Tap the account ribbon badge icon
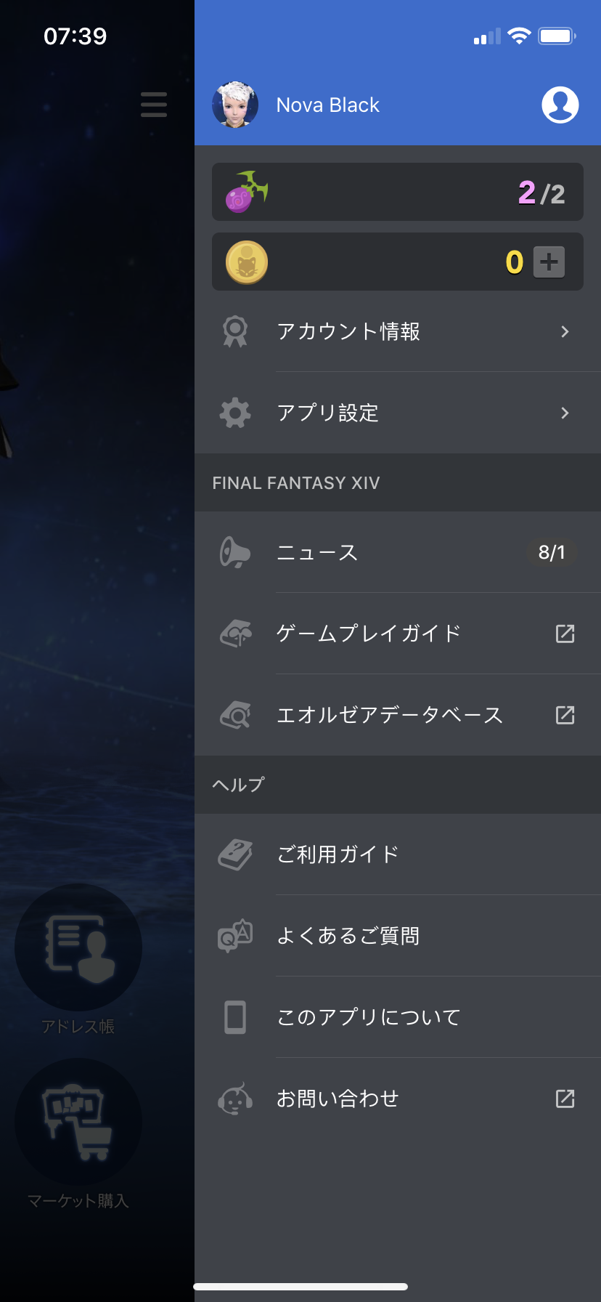The height and width of the screenshot is (1302, 601). click(x=235, y=331)
